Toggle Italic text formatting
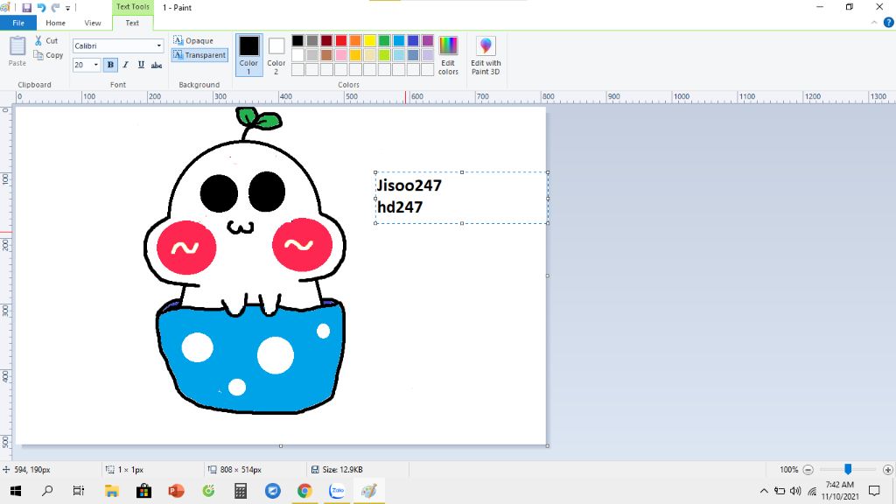896x504 pixels. pos(125,65)
